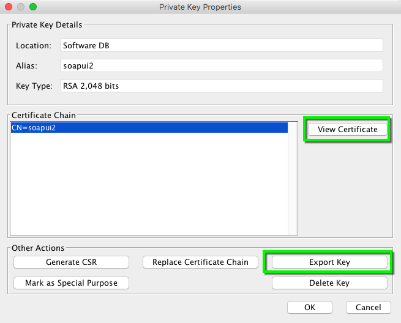
Task: Minimize the window using gray button
Action: 21,7
